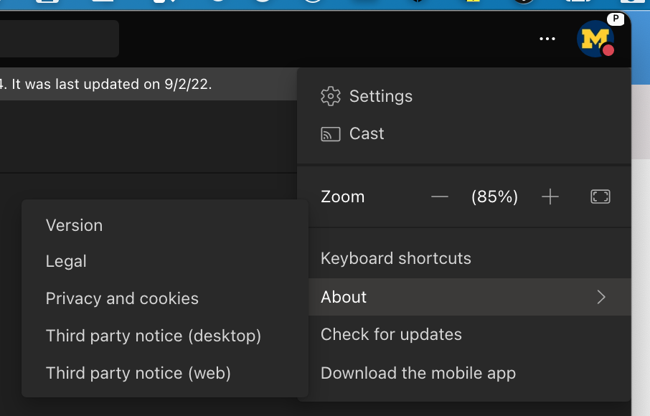Open the Settings gear icon
650x416 pixels.
point(330,96)
